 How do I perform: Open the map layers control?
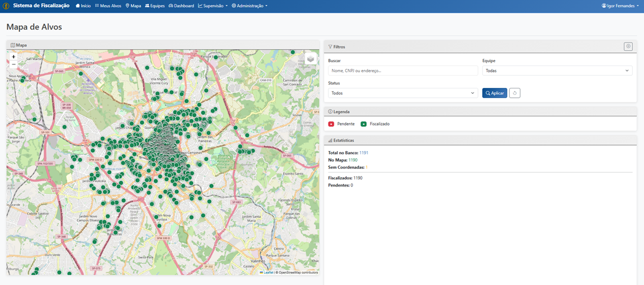(310, 58)
